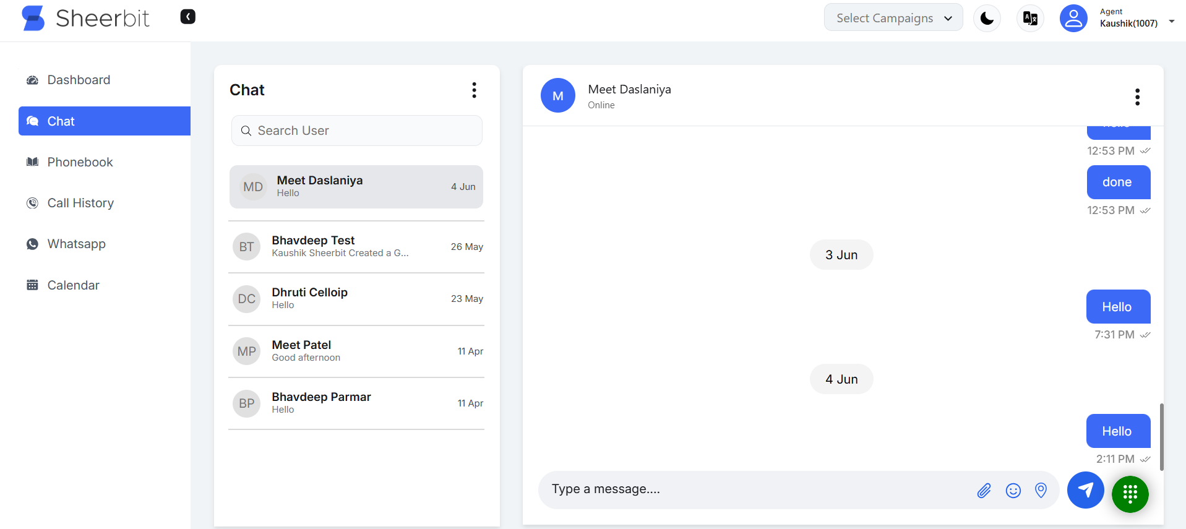The image size is (1186, 529).
Task: Expand the Select Campaigns dropdown
Action: click(893, 18)
